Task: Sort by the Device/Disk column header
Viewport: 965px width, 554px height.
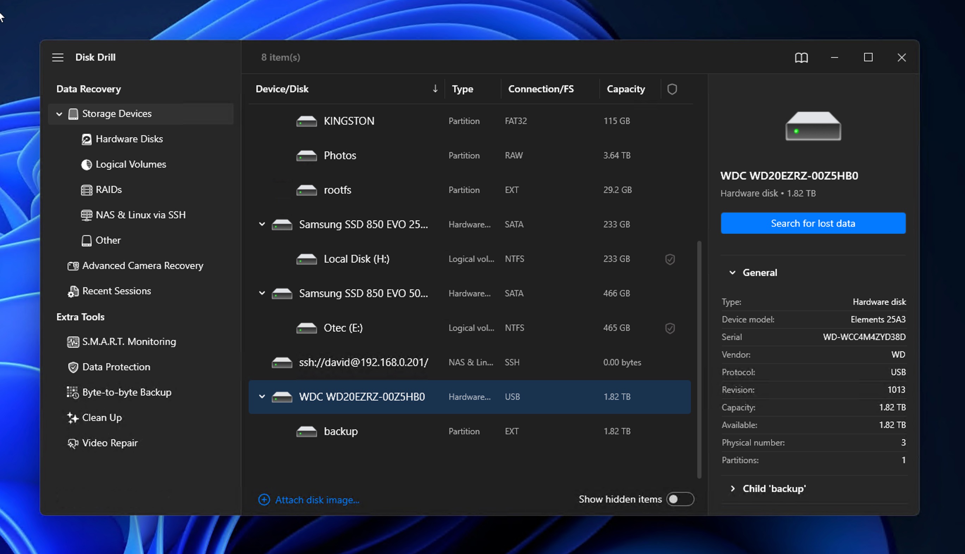Action: (282, 89)
